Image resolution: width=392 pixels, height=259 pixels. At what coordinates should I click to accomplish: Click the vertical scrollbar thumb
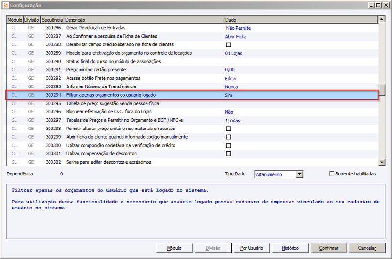point(382,90)
